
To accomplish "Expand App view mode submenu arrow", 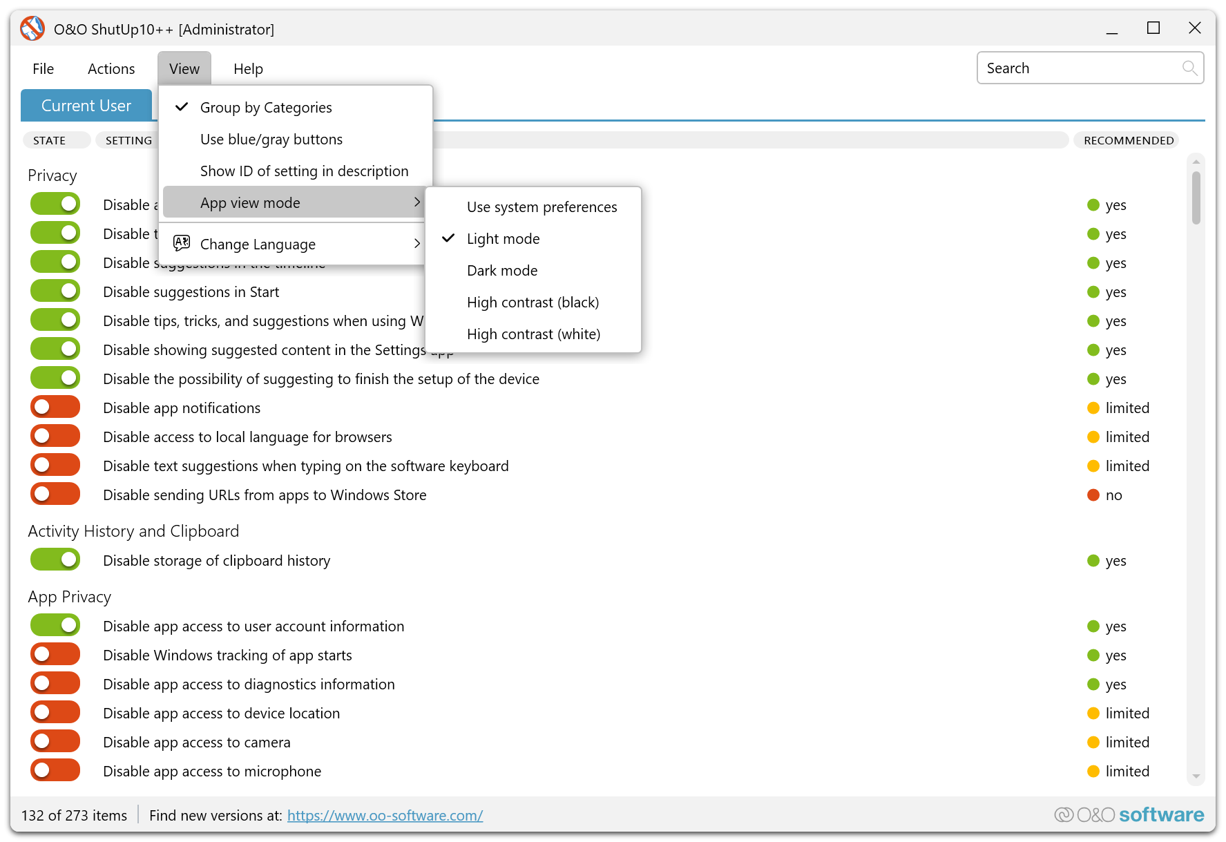I will coord(416,202).
